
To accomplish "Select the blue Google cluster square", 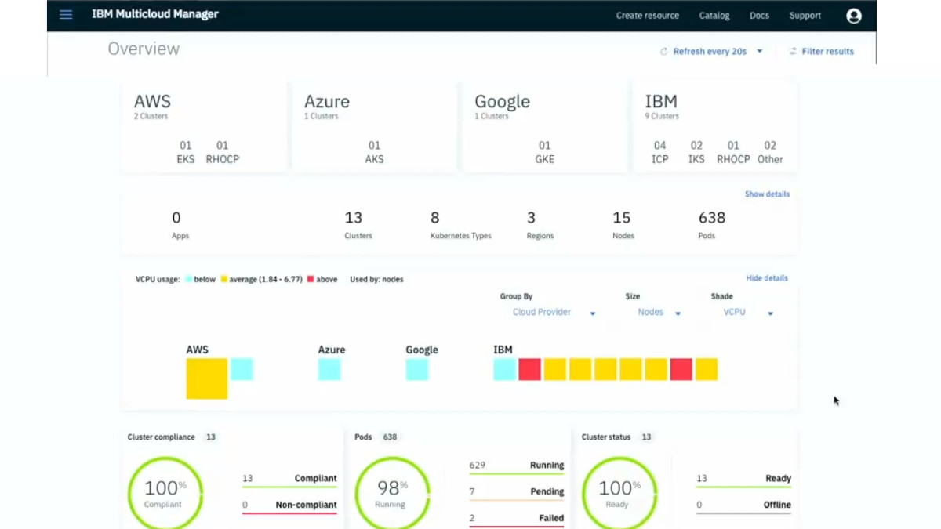I will (x=417, y=369).
